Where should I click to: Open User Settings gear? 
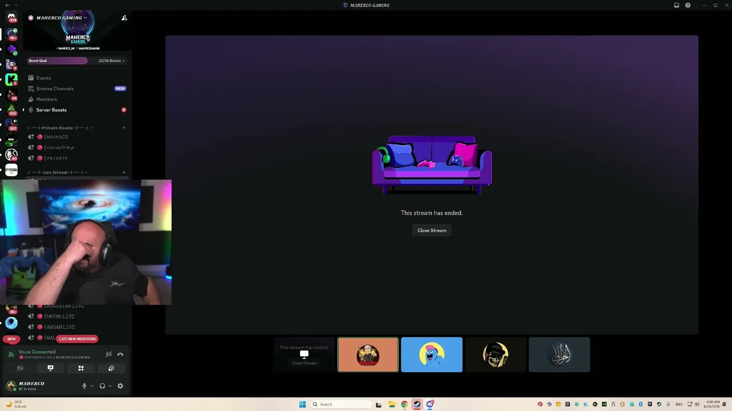[x=120, y=386]
